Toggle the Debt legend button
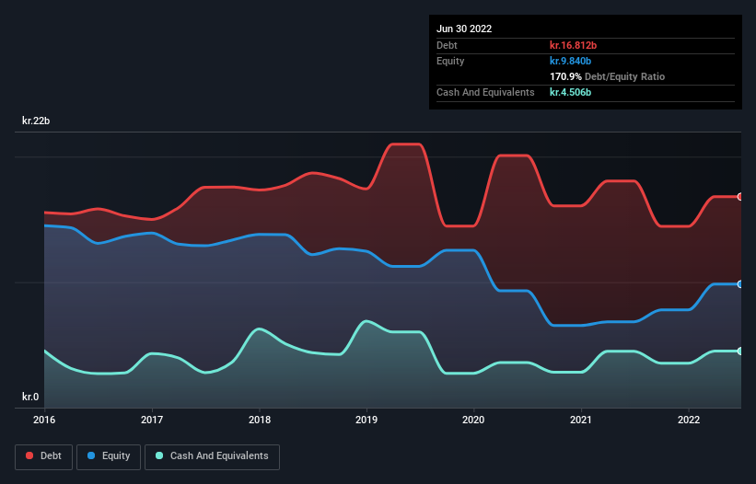Image resolution: width=756 pixels, height=484 pixels. [x=43, y=456]
